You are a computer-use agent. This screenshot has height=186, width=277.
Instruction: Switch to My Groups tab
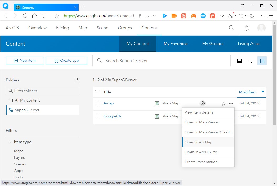click(213, 44)
